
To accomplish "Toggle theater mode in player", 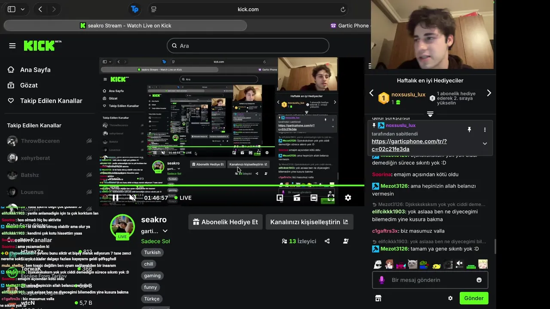I will pos(314,198).
